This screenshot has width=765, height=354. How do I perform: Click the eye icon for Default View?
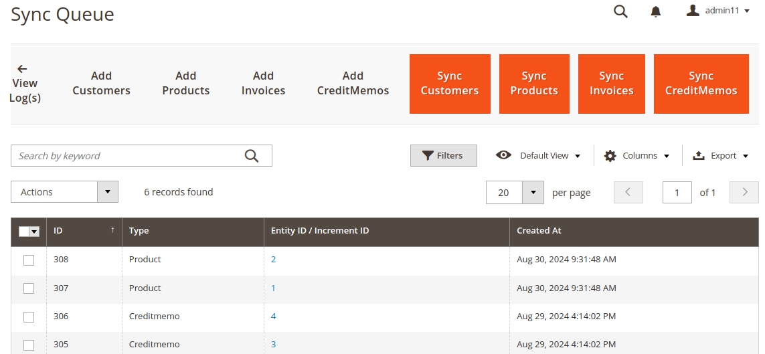[x=503, y=155]
